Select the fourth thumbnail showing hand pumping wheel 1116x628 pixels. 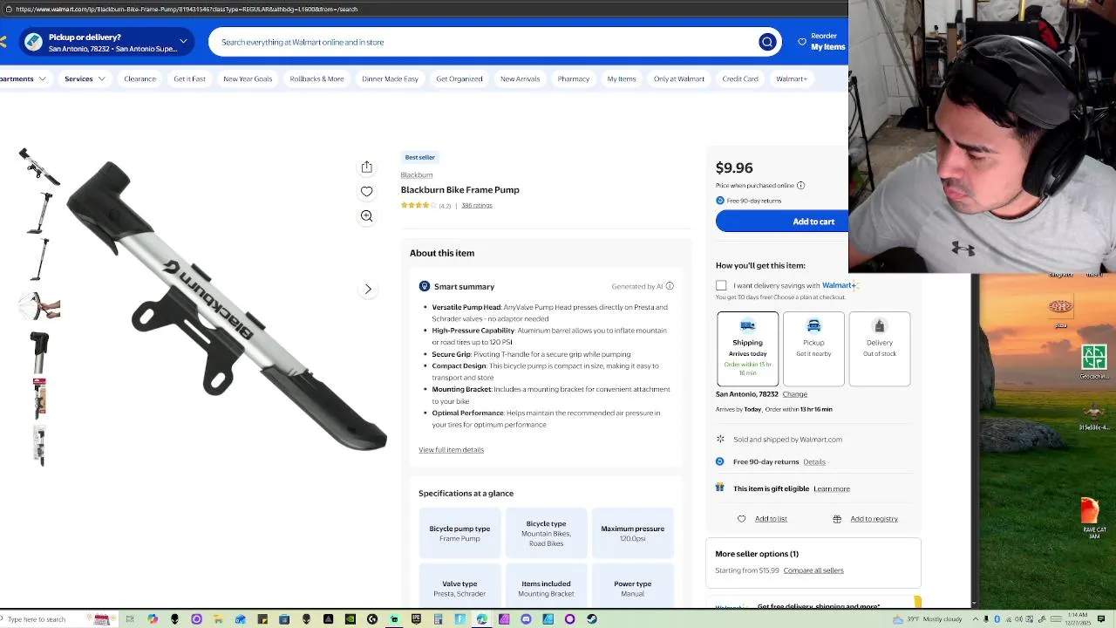coord(39,306)
